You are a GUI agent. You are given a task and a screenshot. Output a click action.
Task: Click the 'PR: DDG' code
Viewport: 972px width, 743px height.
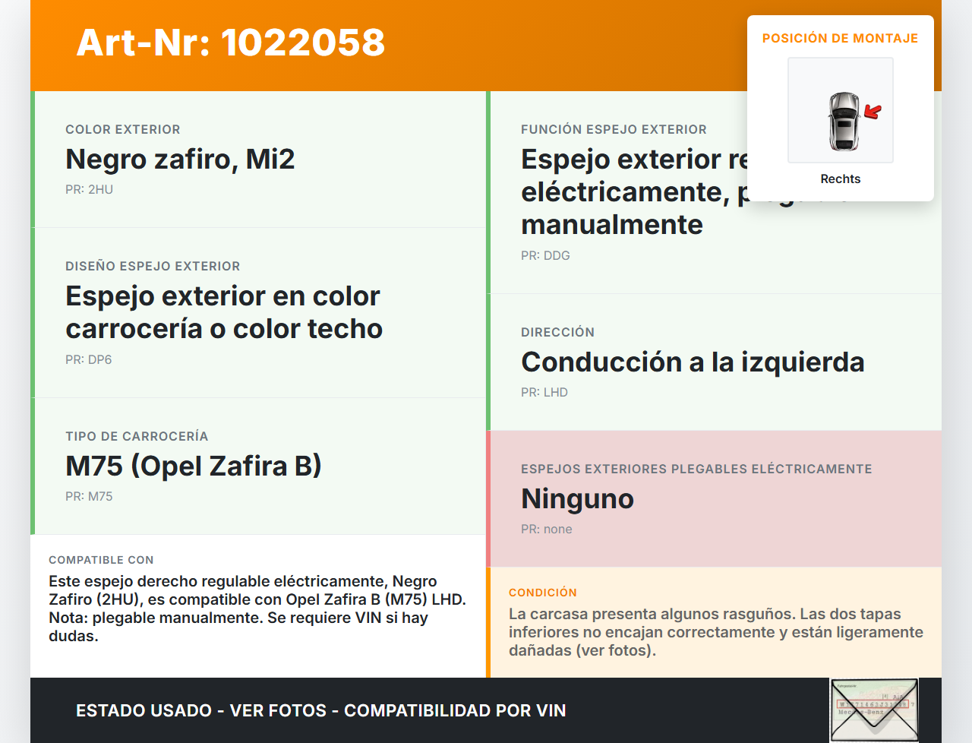545,256
